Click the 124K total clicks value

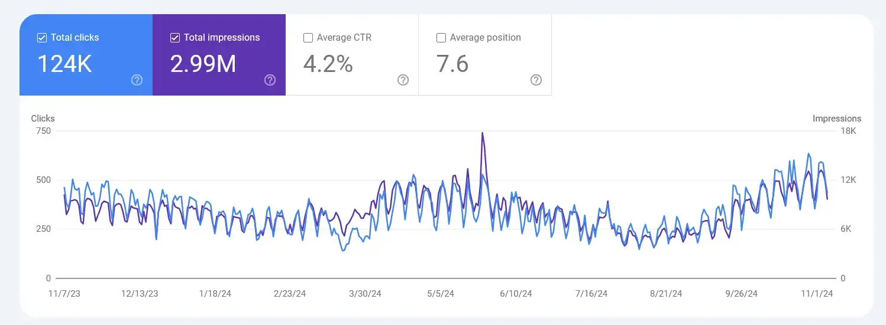[64, 64]
